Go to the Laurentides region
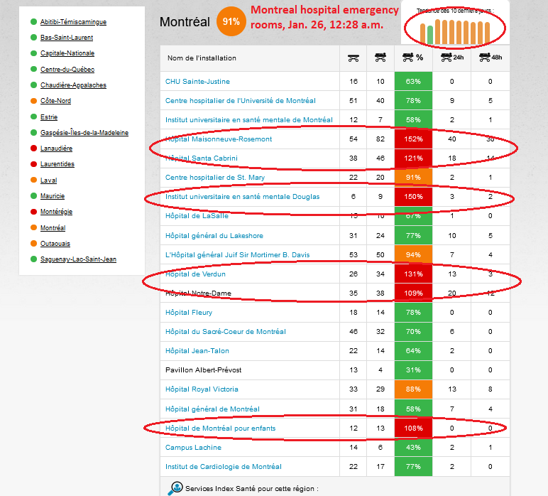The width and height of the screenshot is (548, 496). pos(57,164)
